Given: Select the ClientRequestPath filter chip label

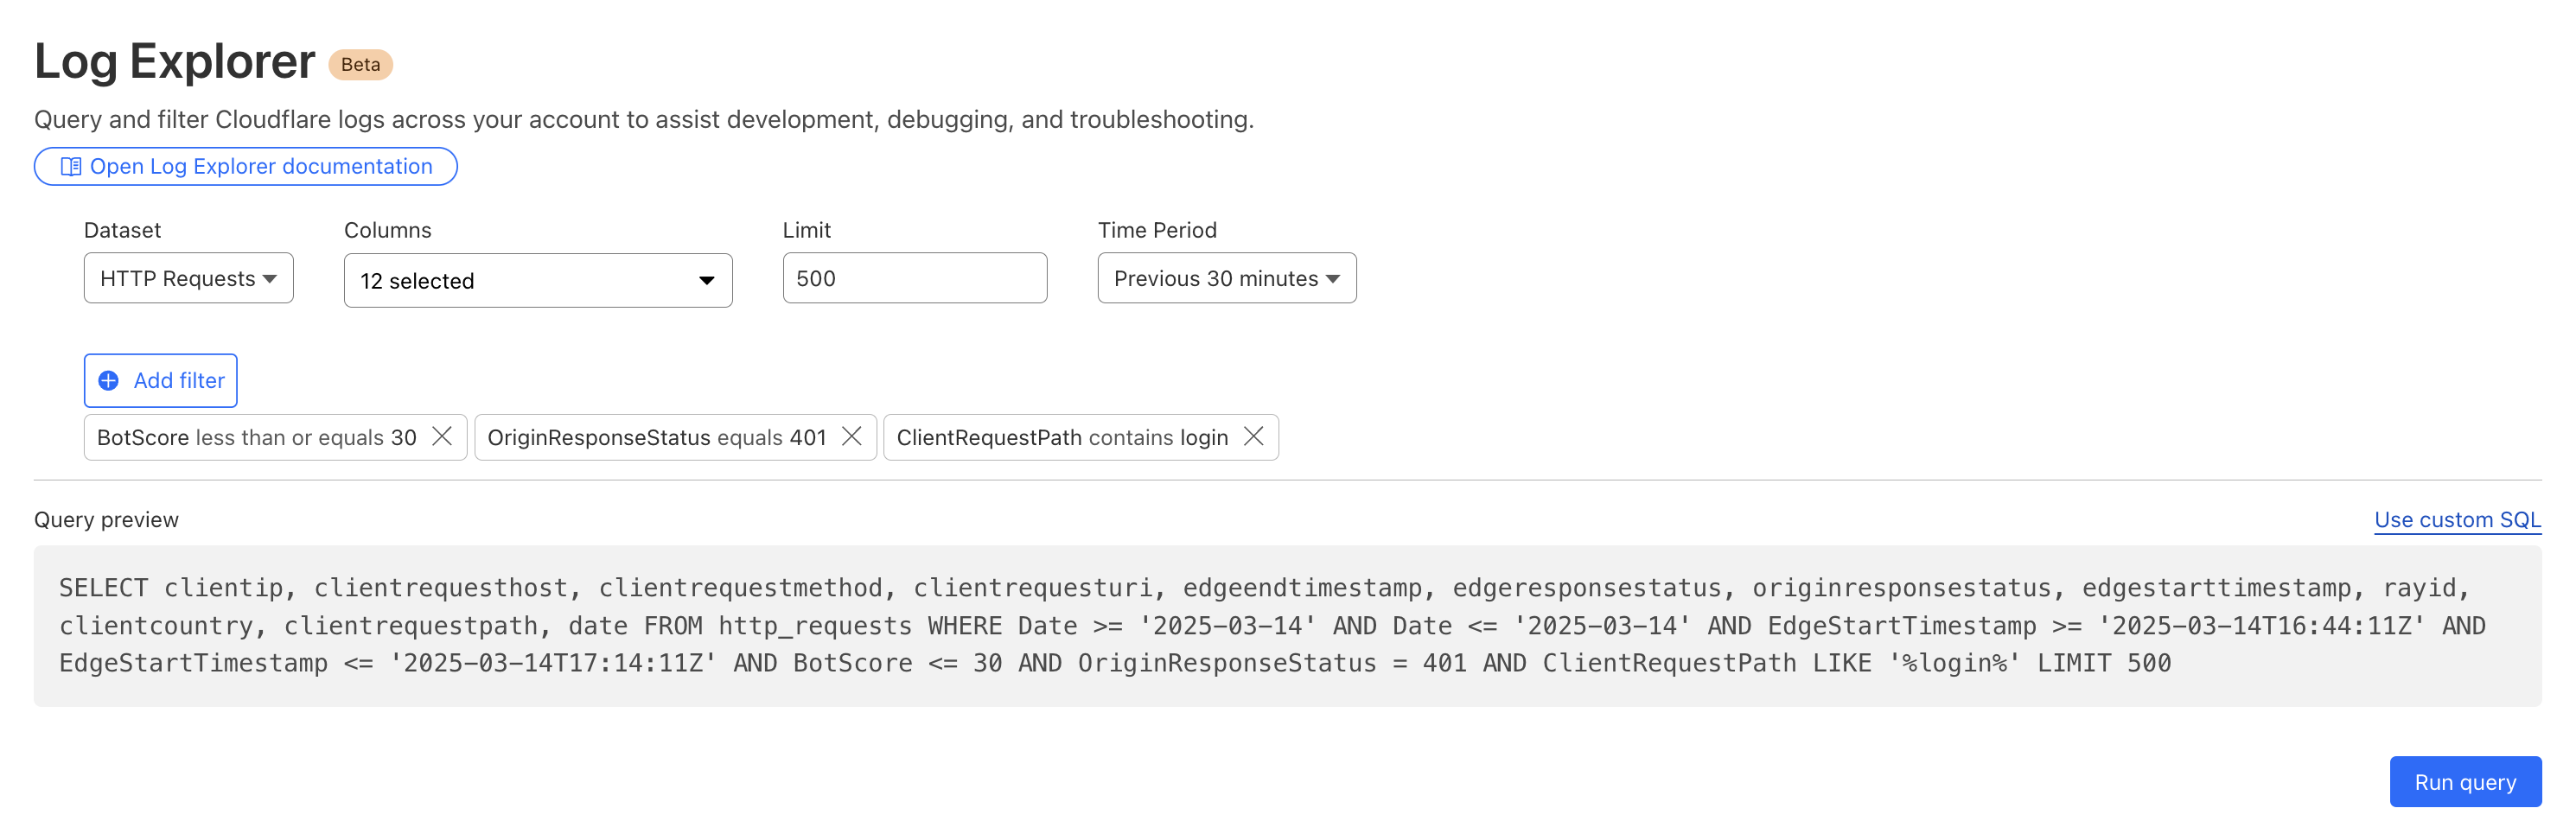Looking at the screenshot, I should coord(1061,437).
